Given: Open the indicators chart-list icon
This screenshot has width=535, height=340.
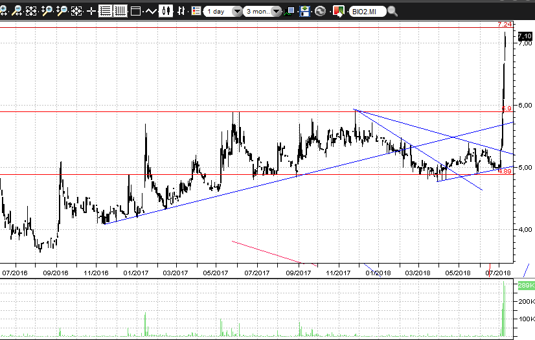Looking at the screenshot, I should [290, 12].
